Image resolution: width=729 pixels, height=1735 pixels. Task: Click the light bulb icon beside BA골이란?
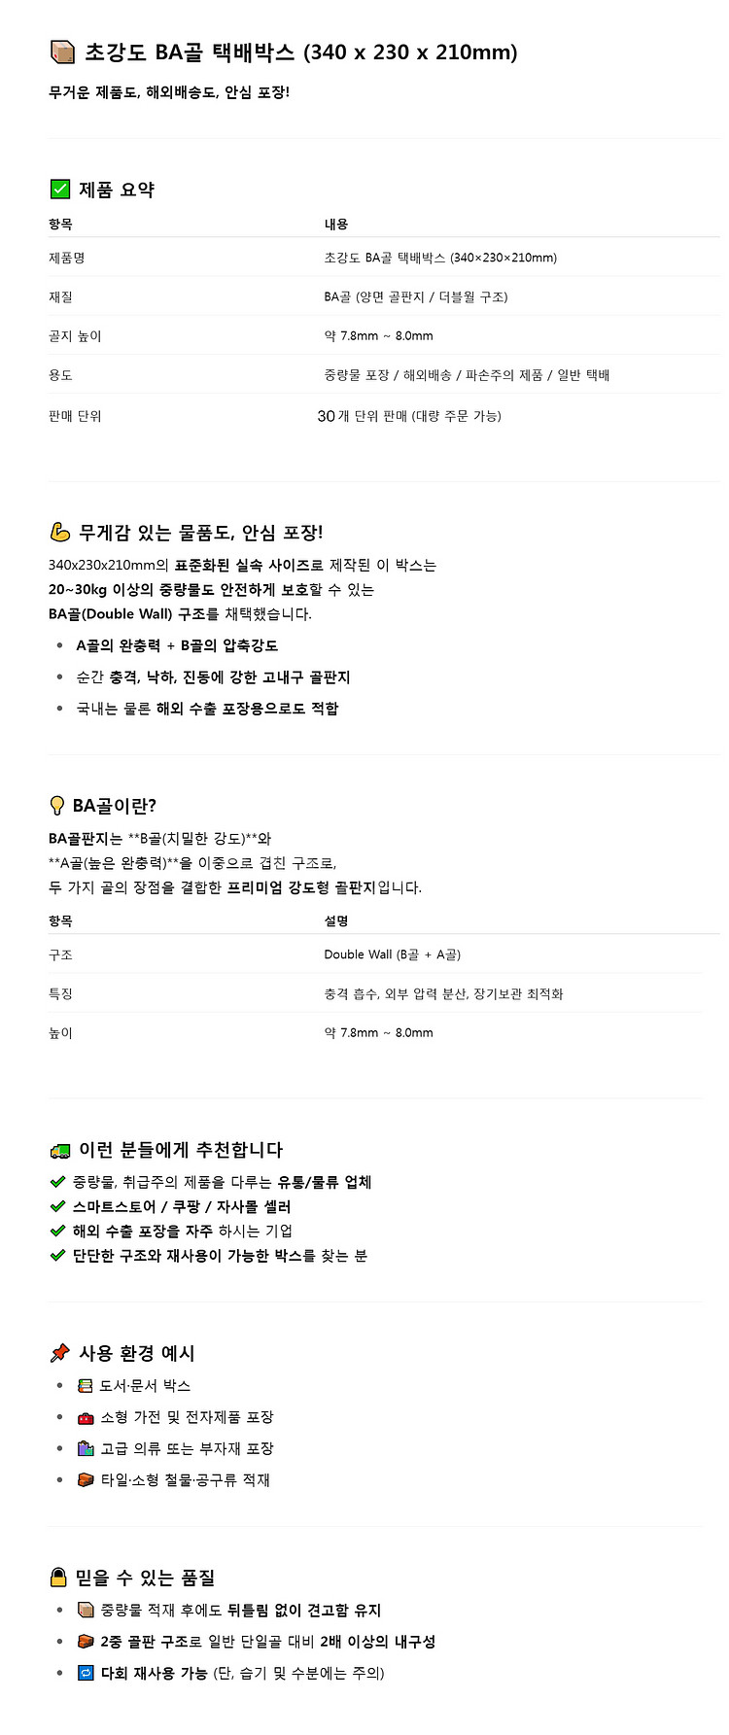[x=57, y=805]
